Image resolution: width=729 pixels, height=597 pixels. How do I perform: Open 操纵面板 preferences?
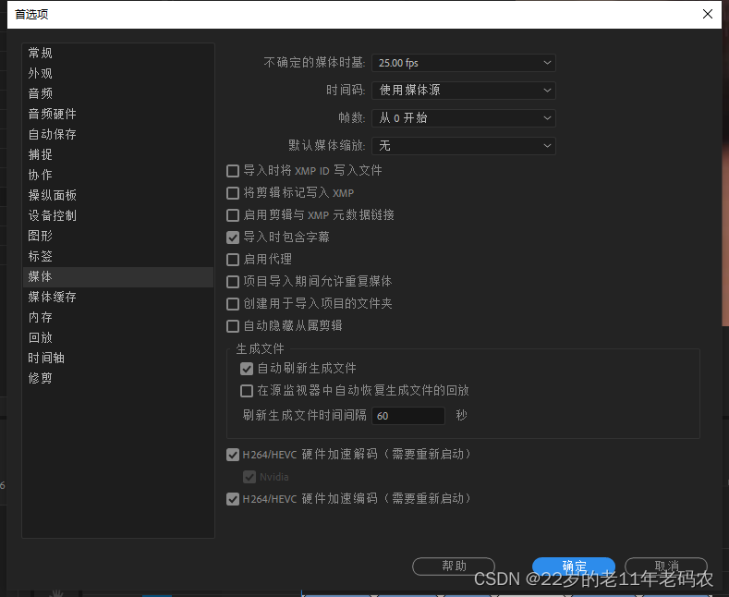[x=118, y=195]
